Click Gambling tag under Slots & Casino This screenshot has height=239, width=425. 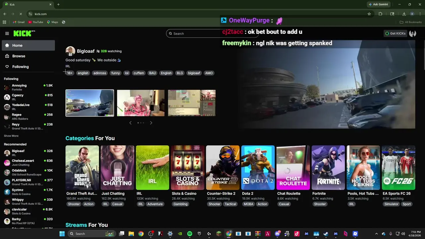[x=180, y=204]
